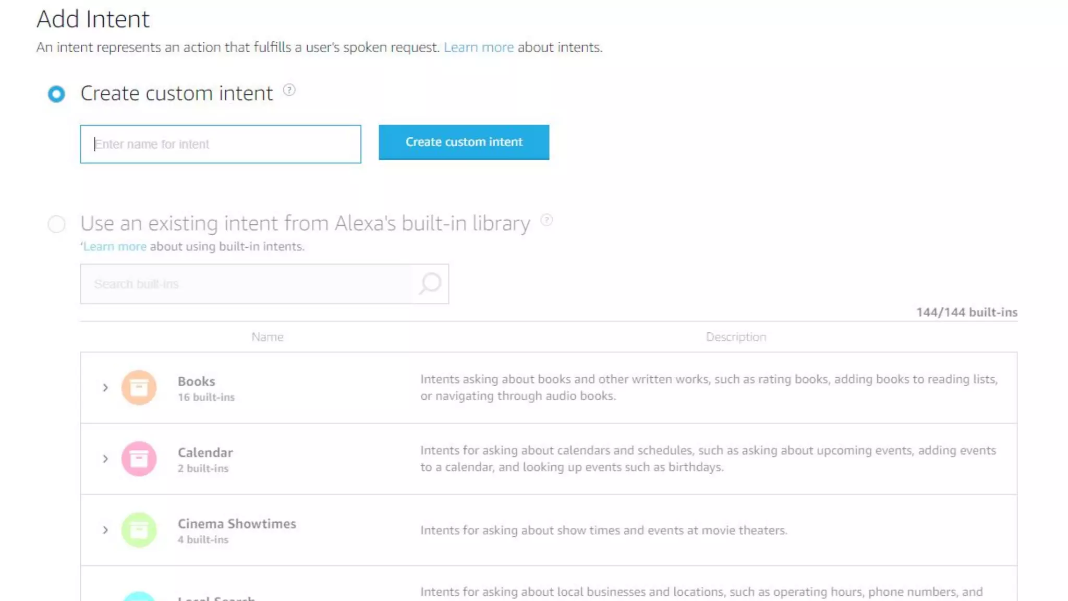Select the Create custom intent radio button
The height and width of the screenshot is (601, 1068).
pyautogui.click(x=56, y=94)
